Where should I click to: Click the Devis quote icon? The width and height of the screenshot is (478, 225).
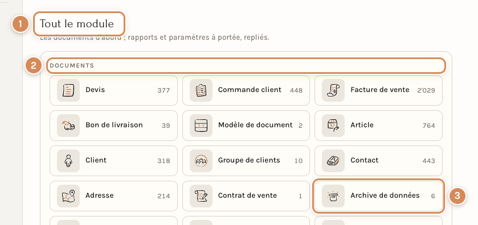(68, 90)
